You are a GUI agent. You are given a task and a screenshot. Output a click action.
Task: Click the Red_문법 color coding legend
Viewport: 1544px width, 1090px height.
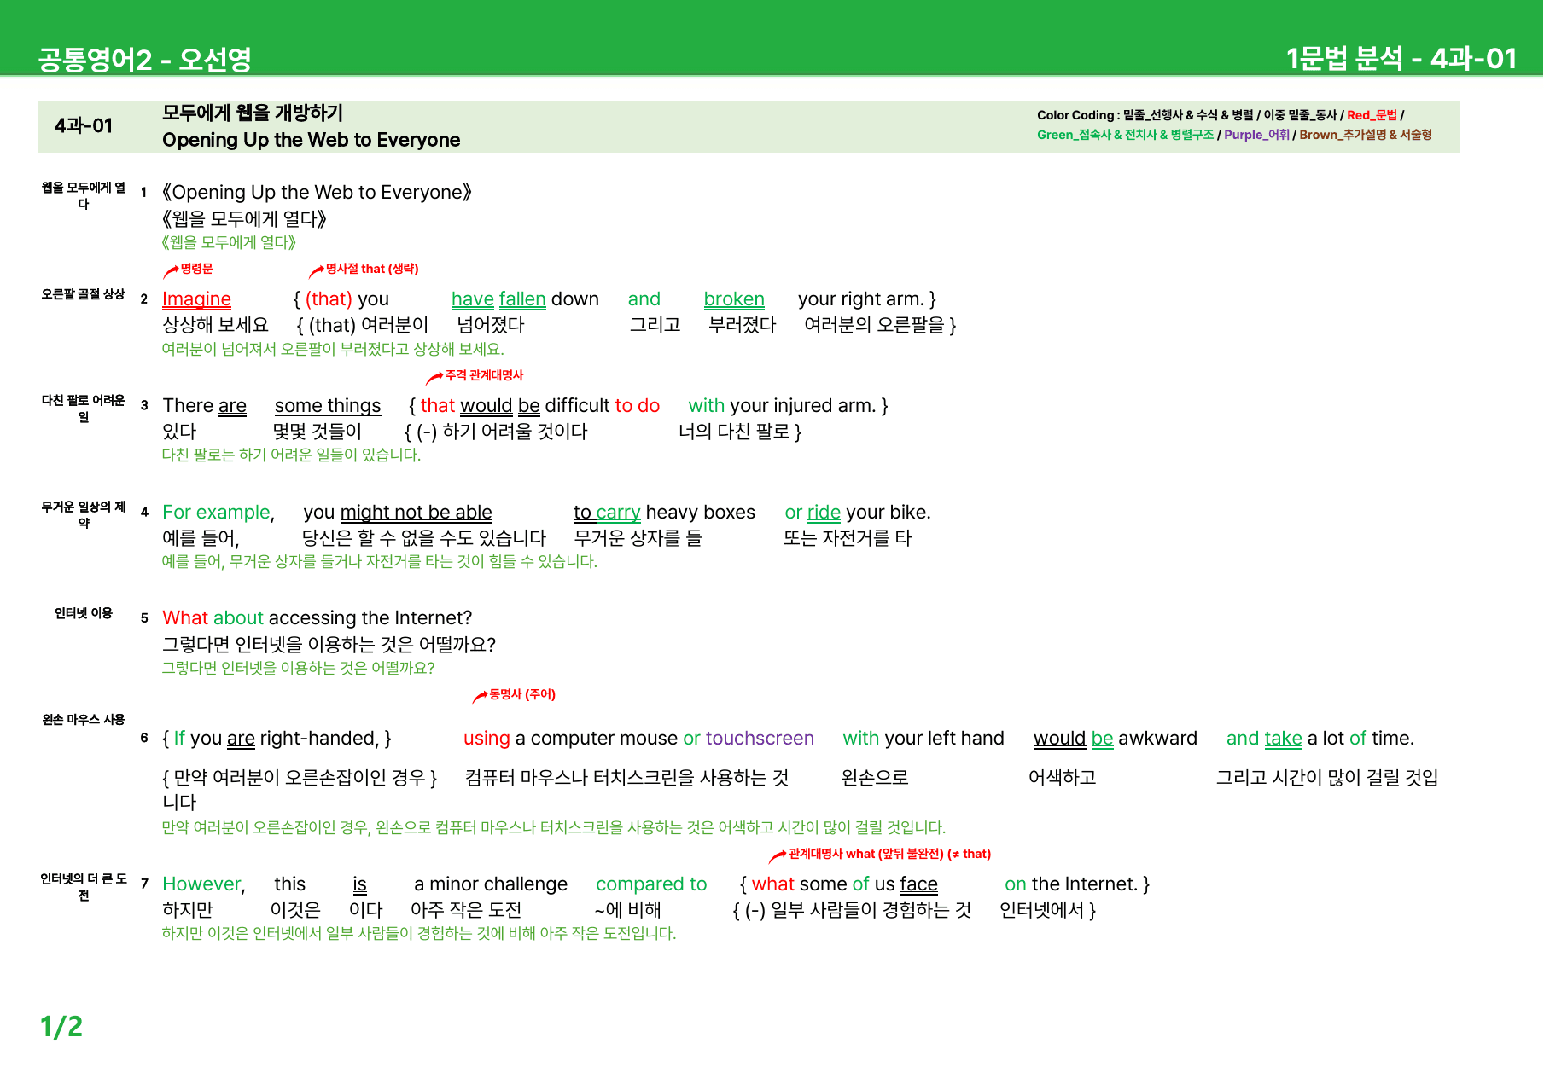pyautogui.click(x=1372, y=115)
